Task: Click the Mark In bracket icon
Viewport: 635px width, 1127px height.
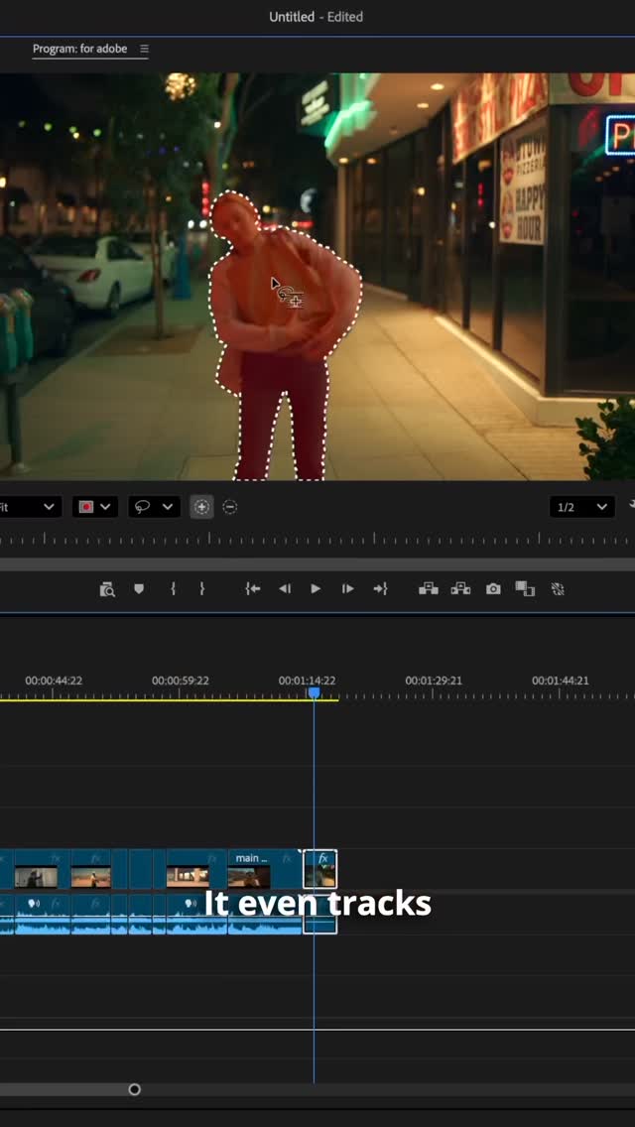Action: [173, 588]
